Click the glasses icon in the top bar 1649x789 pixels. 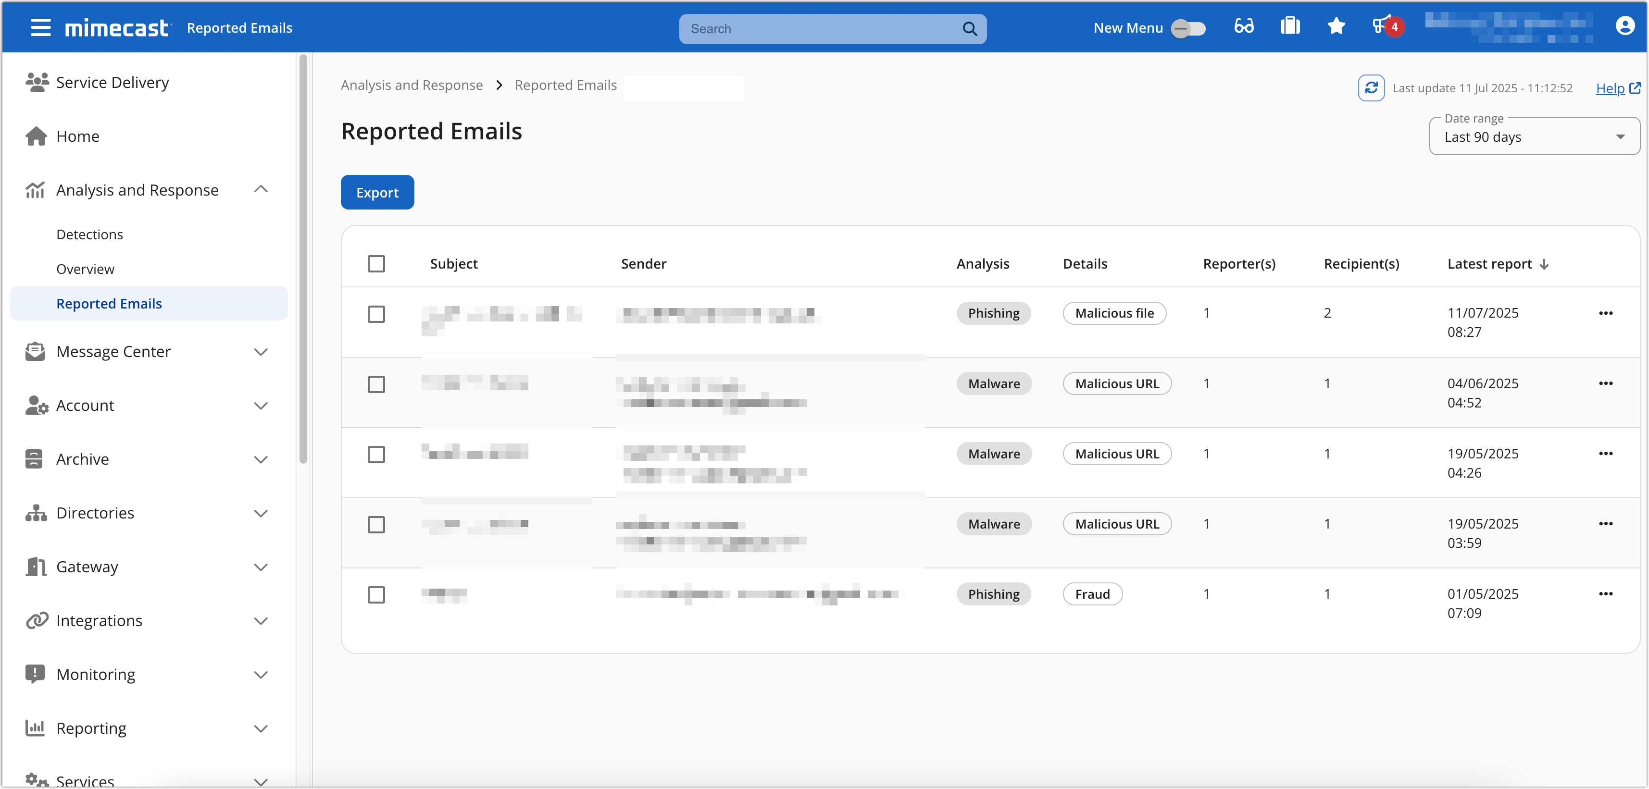[x=1243, y=26]
